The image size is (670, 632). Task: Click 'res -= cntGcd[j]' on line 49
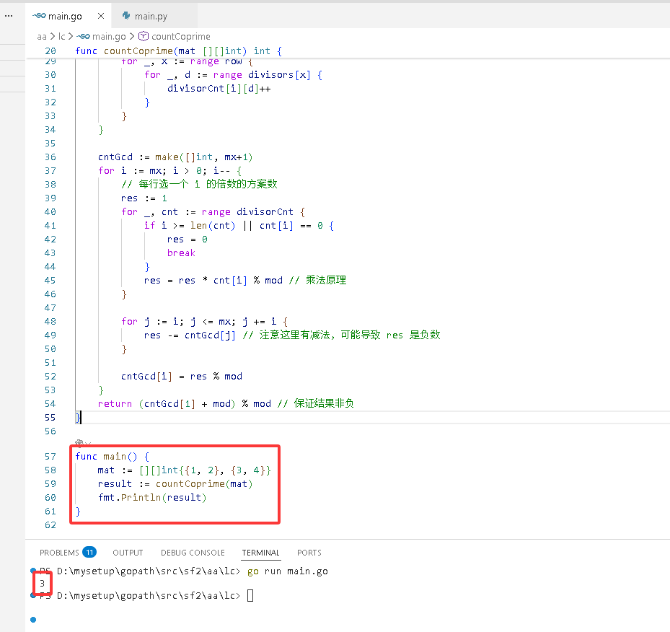pos(190,335)
